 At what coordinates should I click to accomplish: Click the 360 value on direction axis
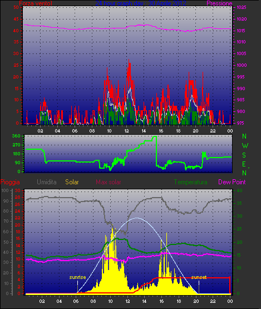tap(16, 136)
